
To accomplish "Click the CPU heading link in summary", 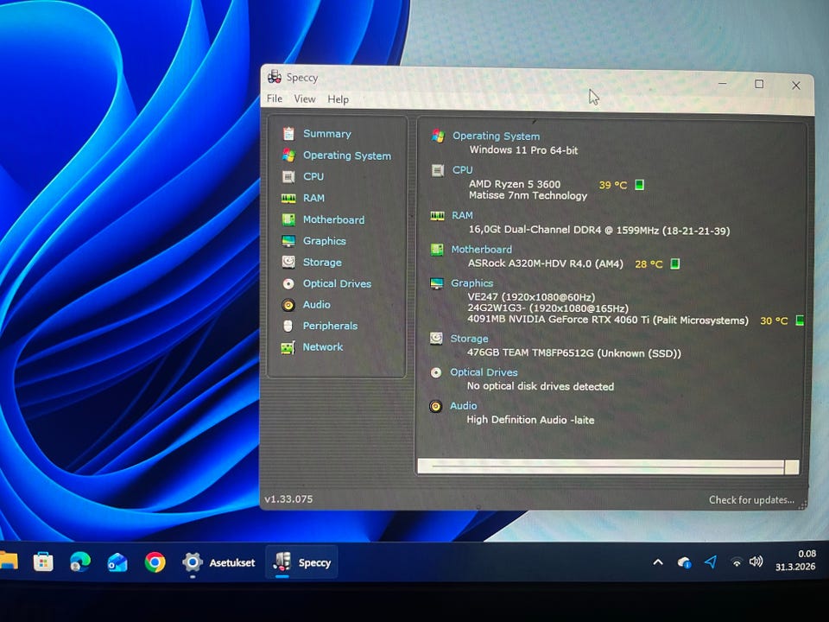I will pyautogui.click(x=462, y=170).
